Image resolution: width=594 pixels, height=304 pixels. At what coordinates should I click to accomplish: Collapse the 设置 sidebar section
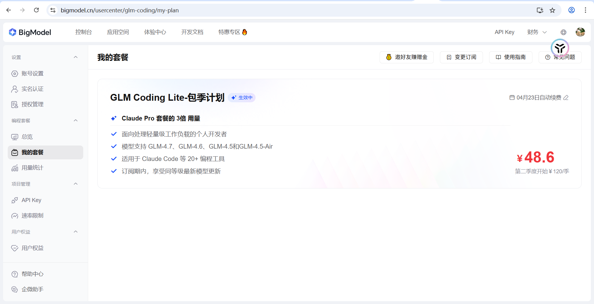(75, 57)
